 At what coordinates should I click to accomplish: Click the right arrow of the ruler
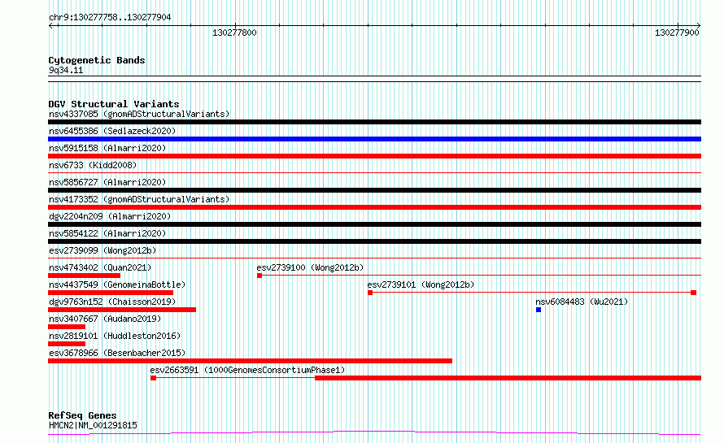pos(699,26)
